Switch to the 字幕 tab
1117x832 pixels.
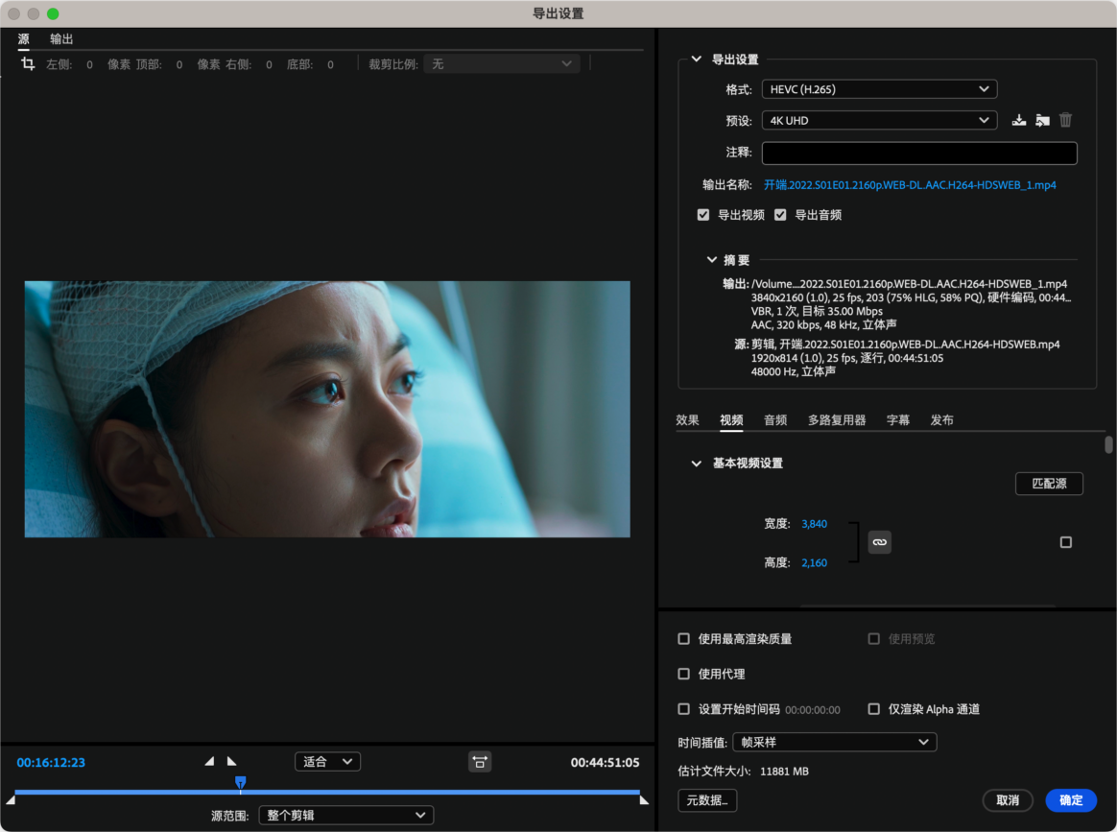(x=898, y=420)
